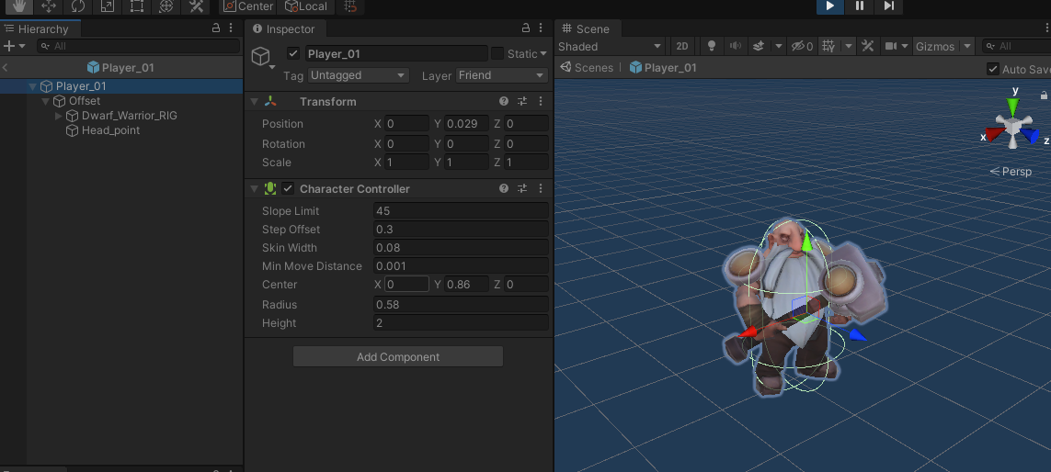
Task: Select the combined Transform tool
Action: (166, 6)
